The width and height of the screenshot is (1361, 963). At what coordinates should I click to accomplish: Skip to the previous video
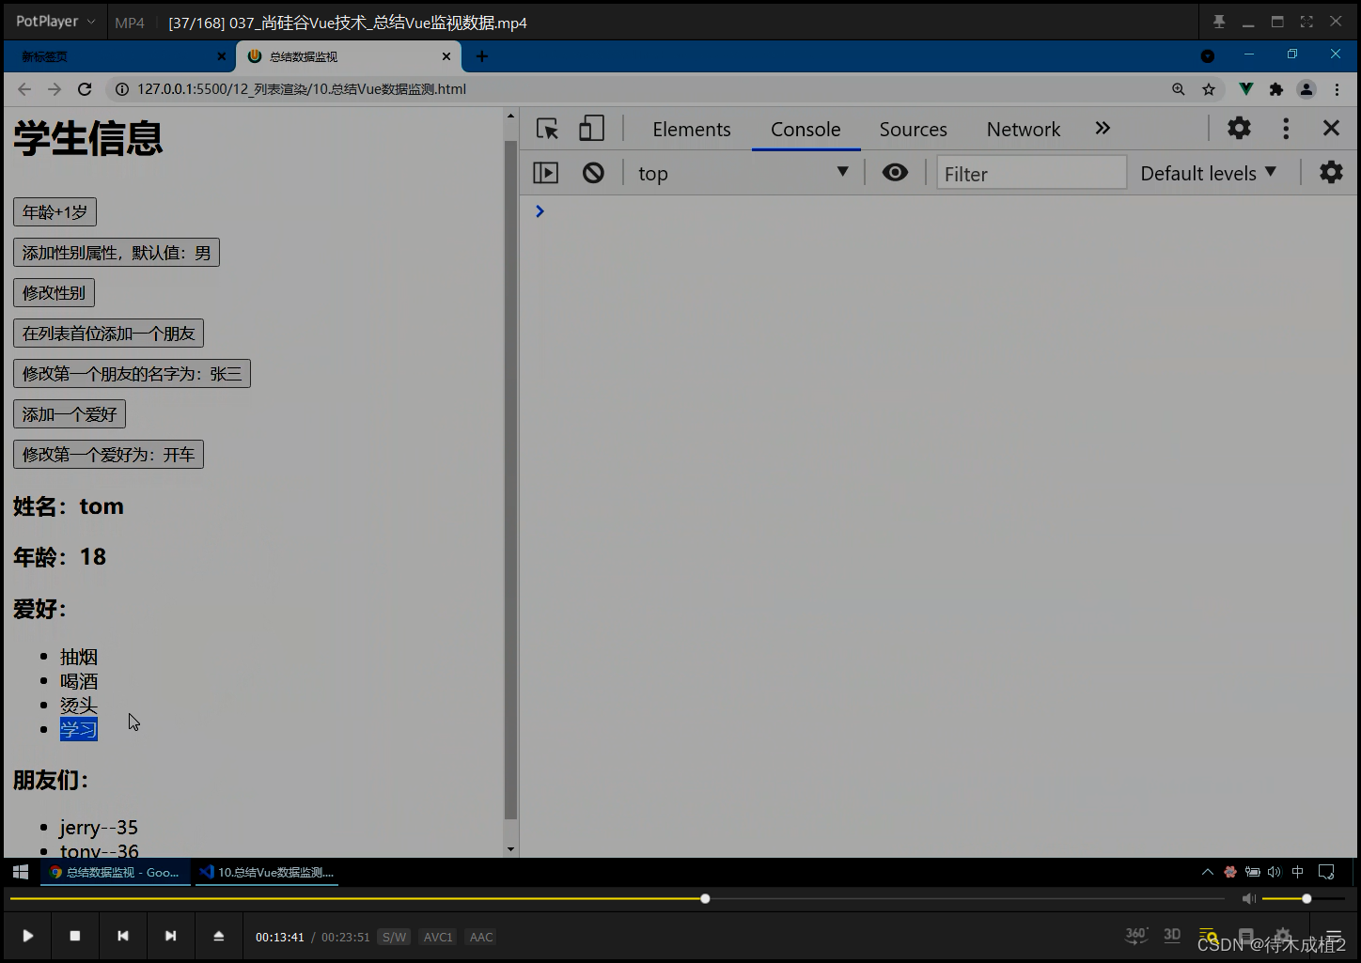122,936
